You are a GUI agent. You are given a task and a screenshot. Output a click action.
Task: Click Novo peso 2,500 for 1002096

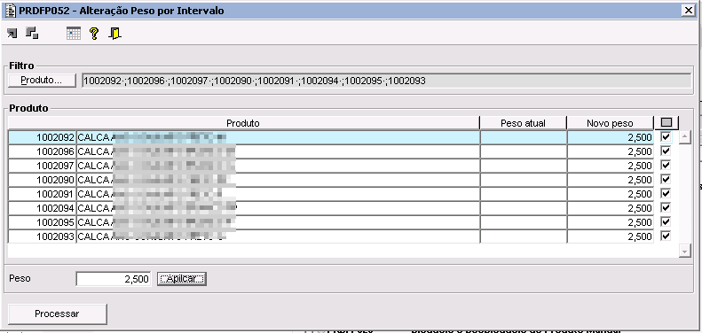coord(611,151)
